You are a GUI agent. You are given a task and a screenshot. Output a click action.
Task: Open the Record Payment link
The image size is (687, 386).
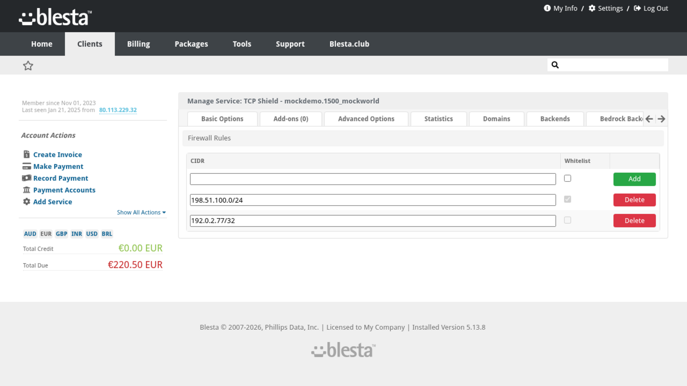click(60, 178)
